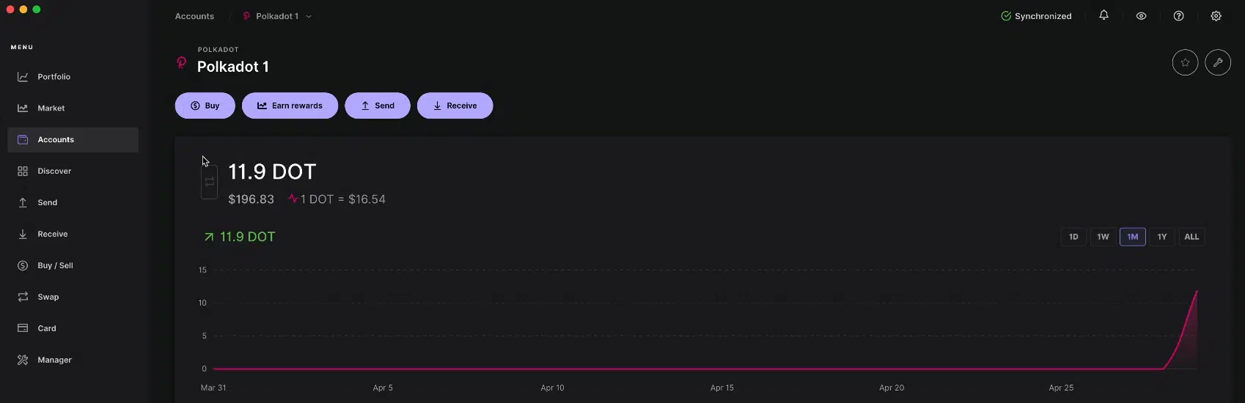This screenshot has width=1245, height=403.
Task: Click the 11.9 DOT balance
Action: coord(272,171)
